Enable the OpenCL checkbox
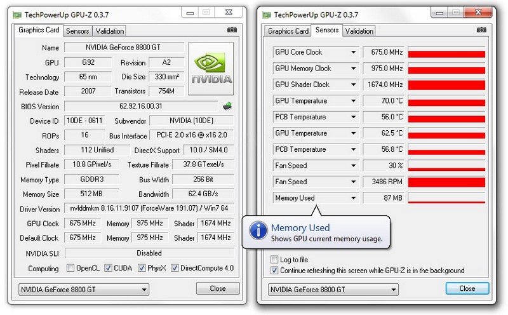Viewport: 508px width, 315px height. [70, 268]
